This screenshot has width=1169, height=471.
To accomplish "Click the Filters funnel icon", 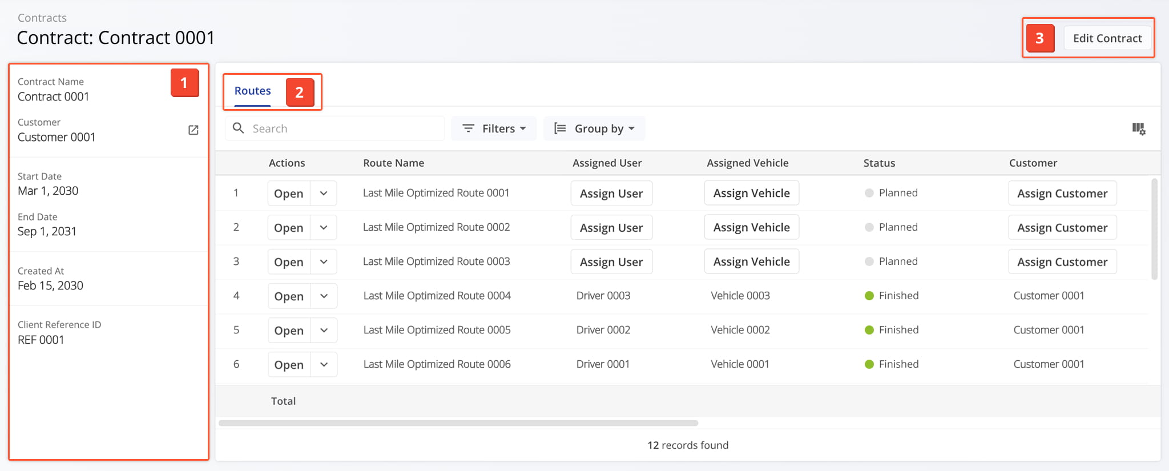I will pyautogui.click(x=468, y=128).
